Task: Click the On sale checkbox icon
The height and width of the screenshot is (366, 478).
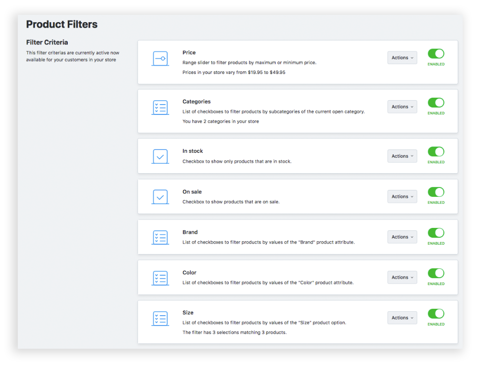Action: coord(160,197)
